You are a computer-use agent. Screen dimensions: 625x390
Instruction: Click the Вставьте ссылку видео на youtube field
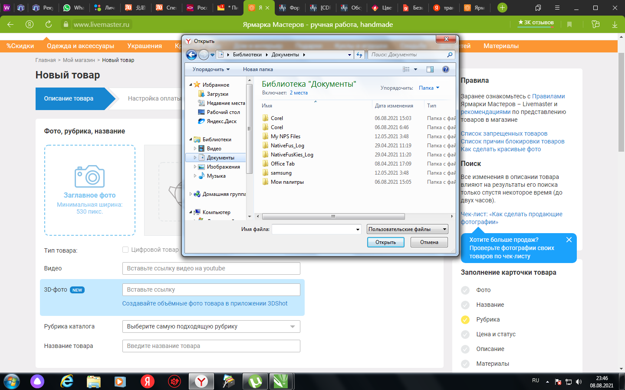tap(211, 269)
